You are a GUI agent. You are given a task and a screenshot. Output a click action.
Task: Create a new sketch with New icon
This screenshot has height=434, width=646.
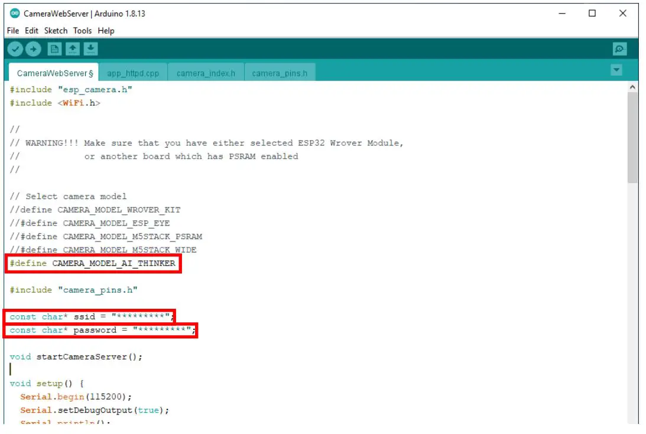[x=54, y=50]
